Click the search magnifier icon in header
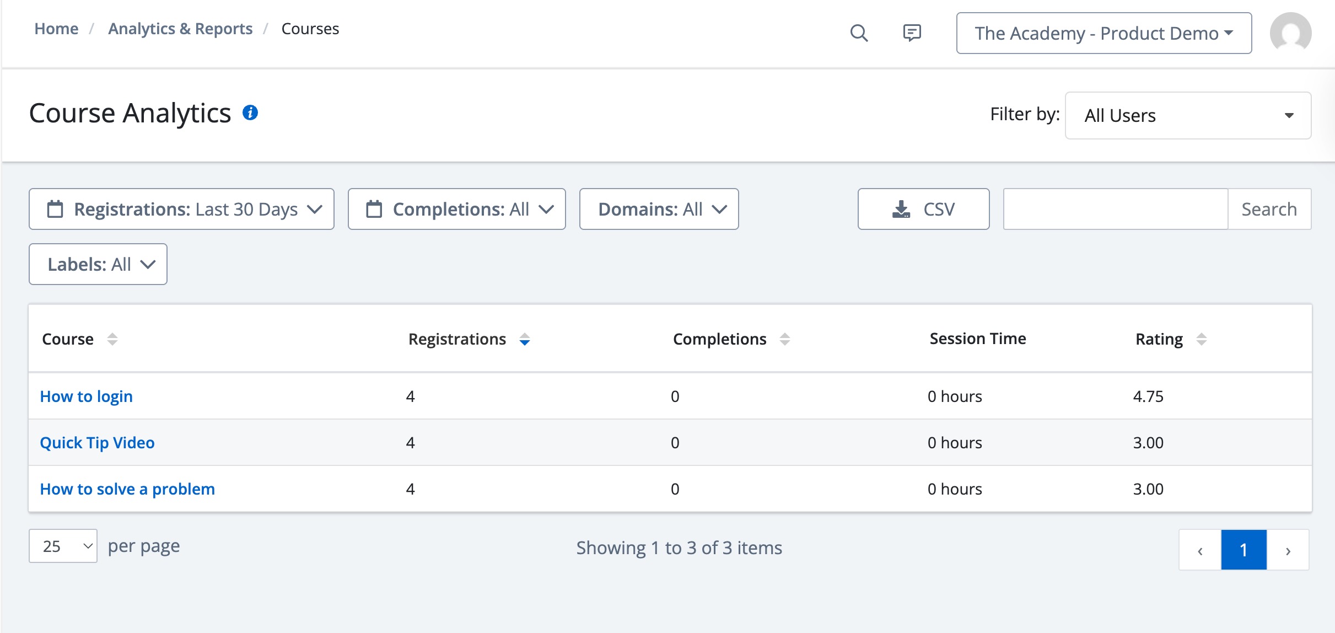 (859, 33)
